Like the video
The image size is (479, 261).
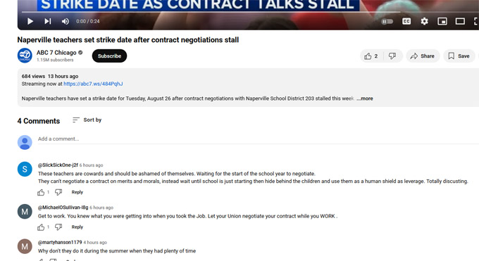(371, 56)
